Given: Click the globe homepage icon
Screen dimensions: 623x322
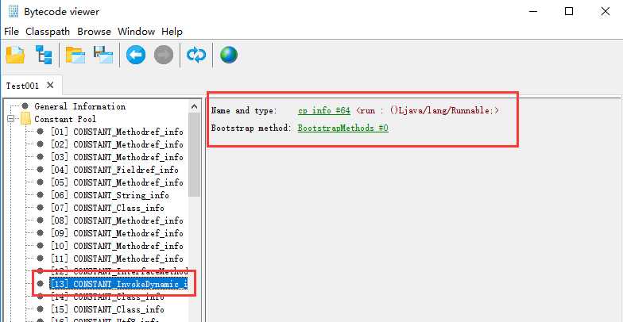Looking at the screenshot, I should [x=229, y=55].
